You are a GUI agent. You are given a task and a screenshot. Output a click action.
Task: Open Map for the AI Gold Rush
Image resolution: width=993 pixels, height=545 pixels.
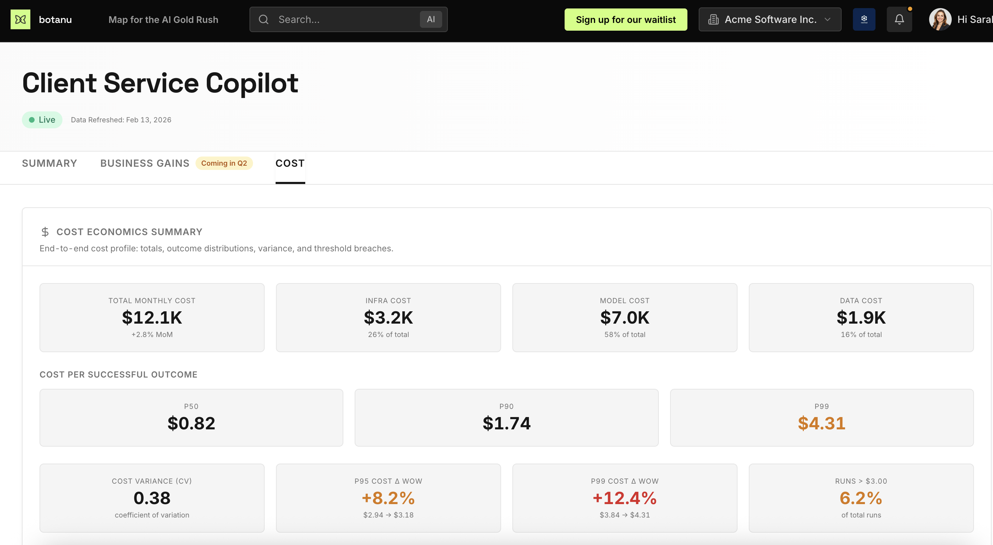[x=163, y=19]
